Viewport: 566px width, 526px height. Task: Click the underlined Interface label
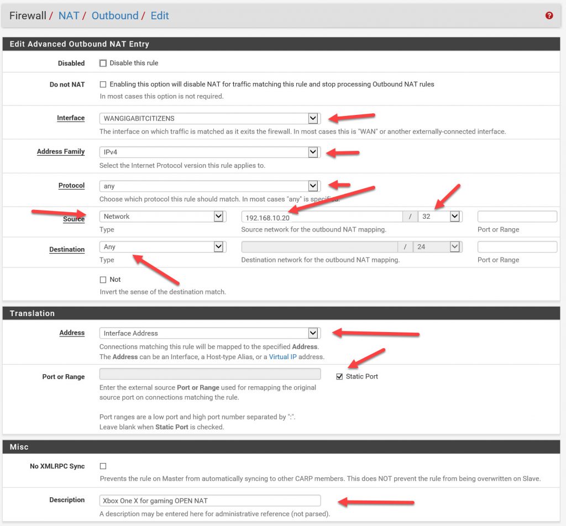(x=71, y=118)
